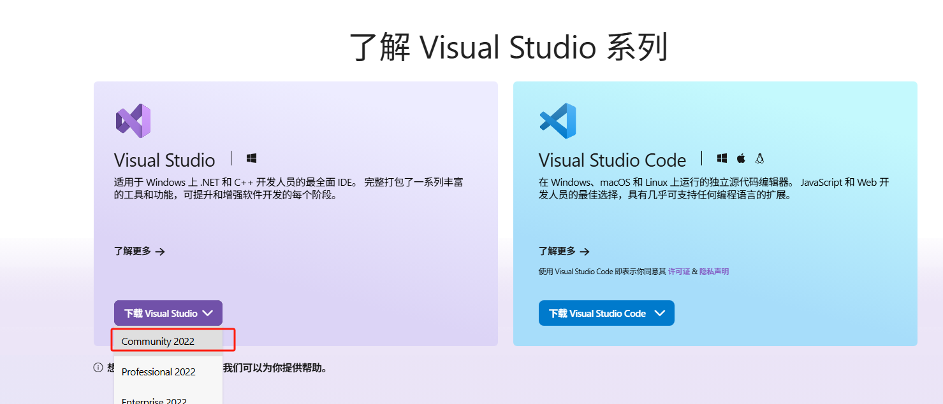
Task: Click the Windows icon beside Visual Studio Code
Action: click(x=722, y=158)
